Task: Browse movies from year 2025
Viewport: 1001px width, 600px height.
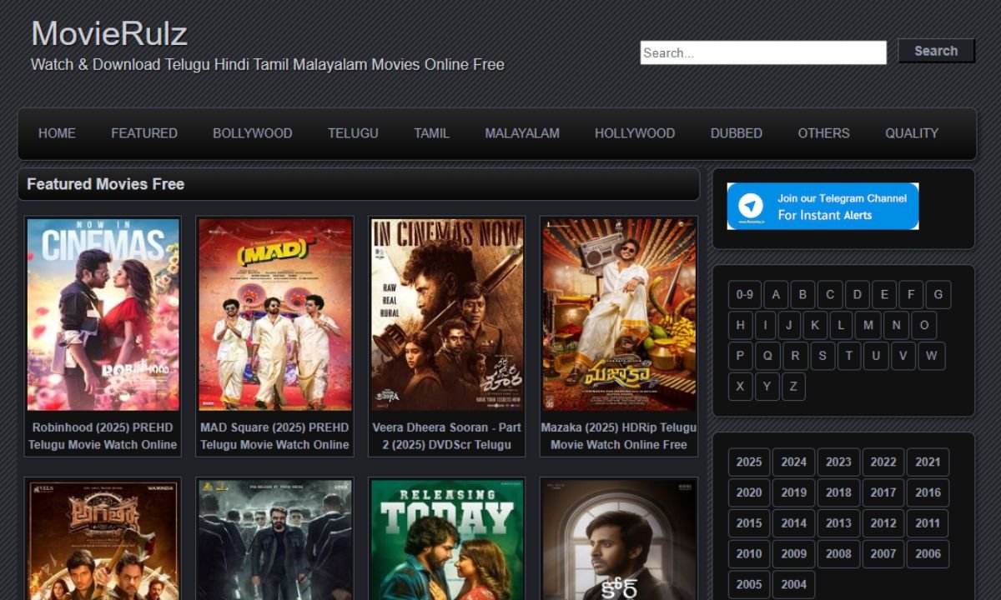Action: 748,462
